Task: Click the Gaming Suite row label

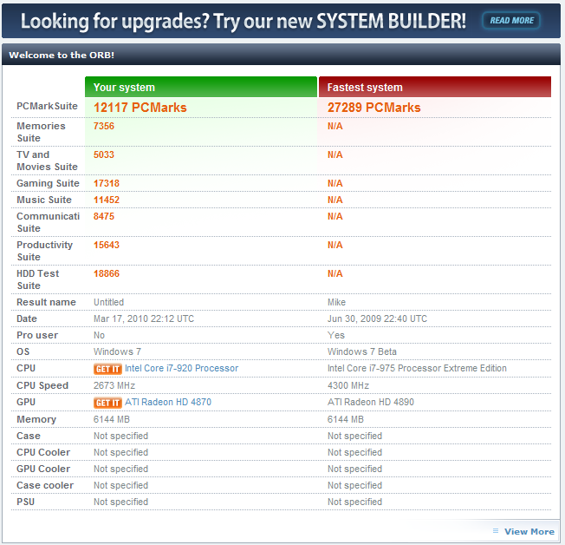Action: (48, 183)
